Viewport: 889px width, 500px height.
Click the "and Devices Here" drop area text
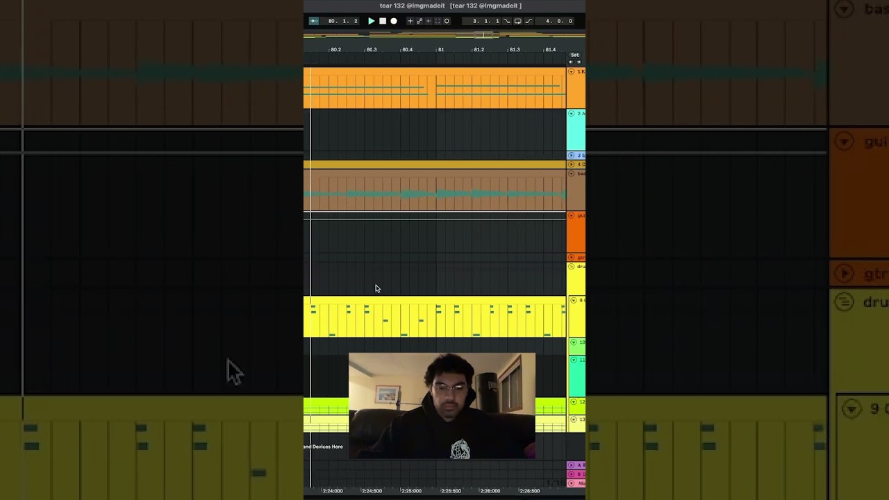point(324,447)
